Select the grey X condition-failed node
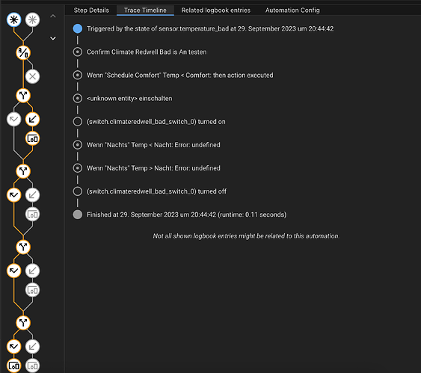This screenshot has height=373, width=421. pos(32,76)
